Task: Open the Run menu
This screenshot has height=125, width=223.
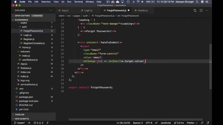Action: point(69,2)
